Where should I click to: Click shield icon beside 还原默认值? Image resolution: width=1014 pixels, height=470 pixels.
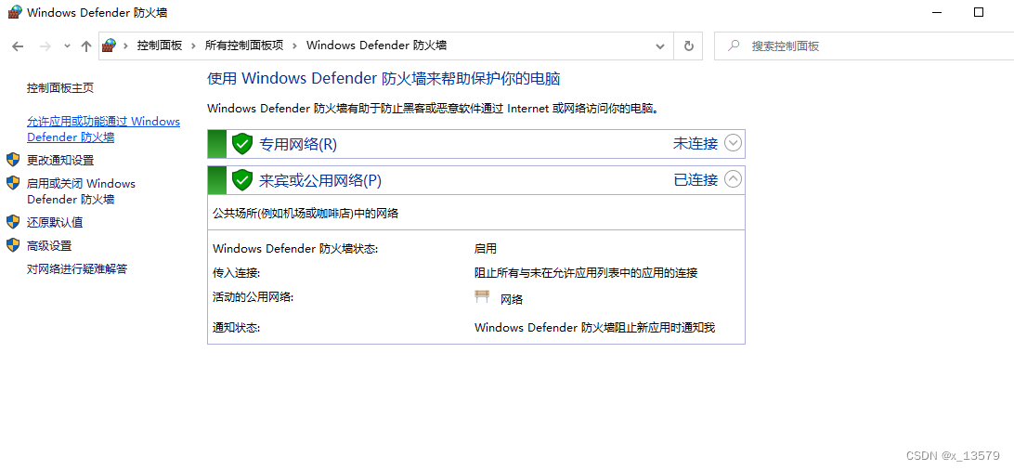coord(13,222)
